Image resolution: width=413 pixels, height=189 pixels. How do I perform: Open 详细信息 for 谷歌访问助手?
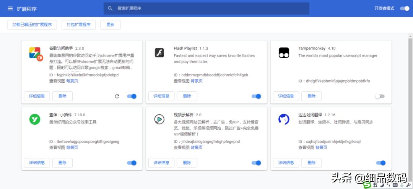[37, 96]
